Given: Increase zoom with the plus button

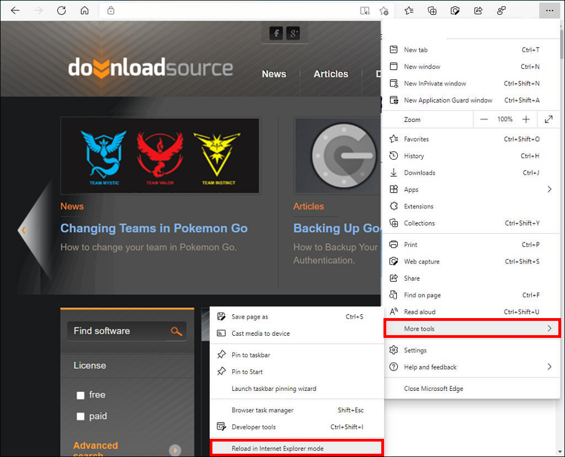Looking at the screenshot, I should coord(526,120).
